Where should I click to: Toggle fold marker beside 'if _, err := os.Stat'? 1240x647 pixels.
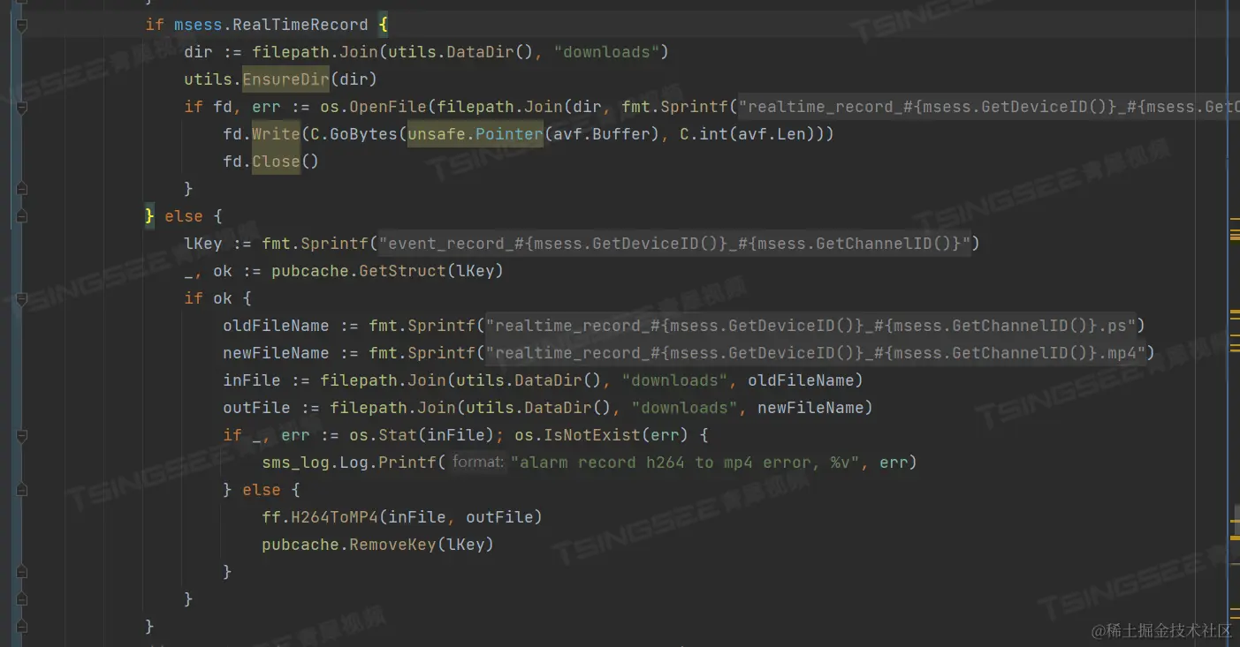tap(21, 435)
